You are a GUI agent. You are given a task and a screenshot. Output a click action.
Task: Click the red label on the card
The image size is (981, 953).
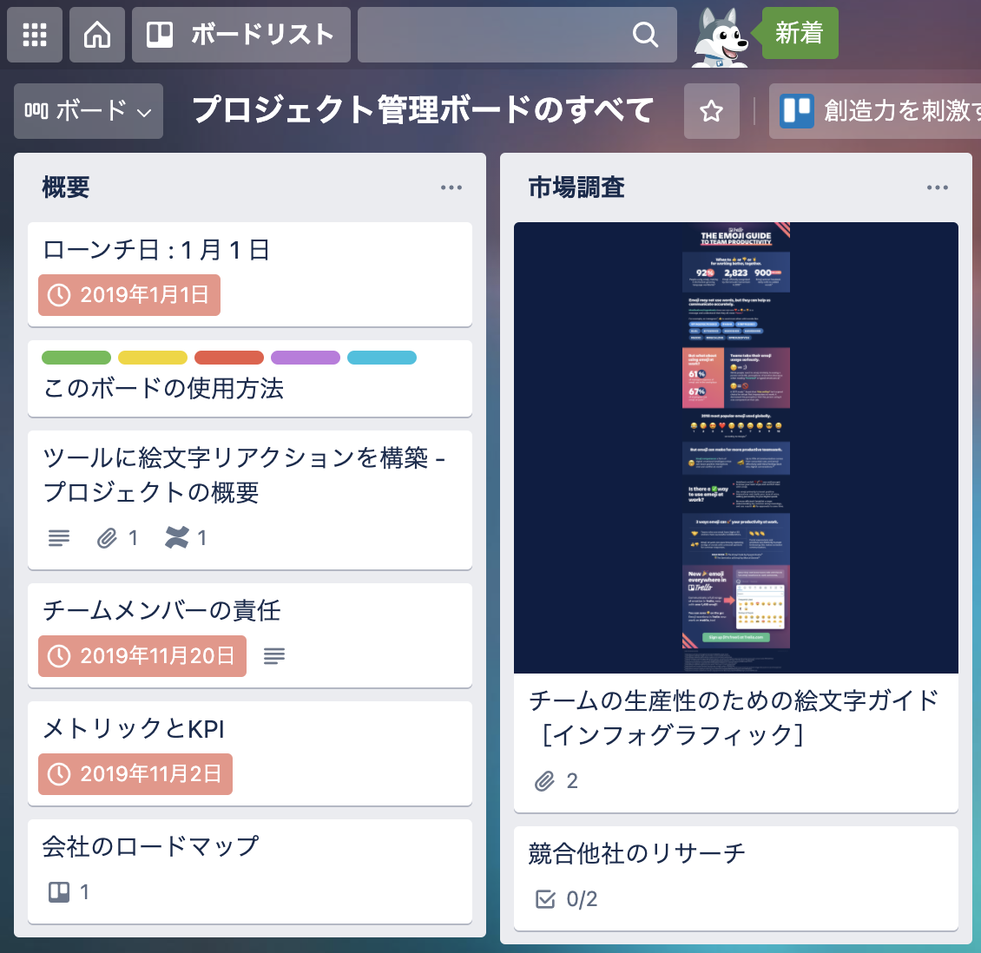229,358
